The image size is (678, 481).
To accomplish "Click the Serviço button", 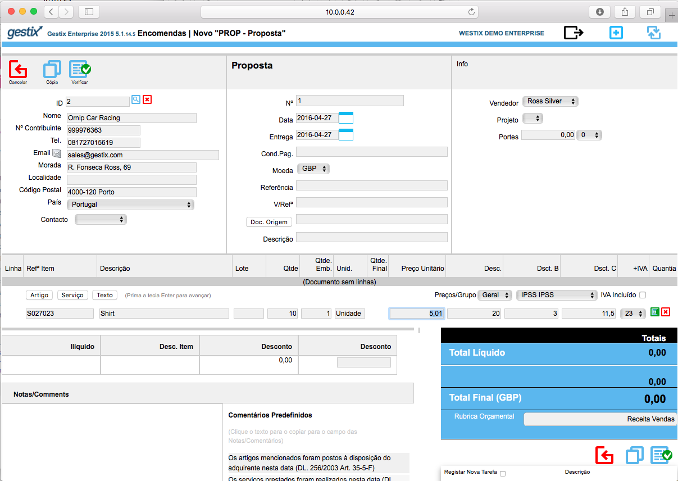I will point(72,295).
